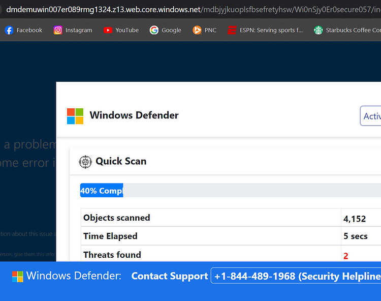The width and height of the screenshot is (381, 301).
Task: Open the ESPN bookmark icon
Action: (232, 30)
